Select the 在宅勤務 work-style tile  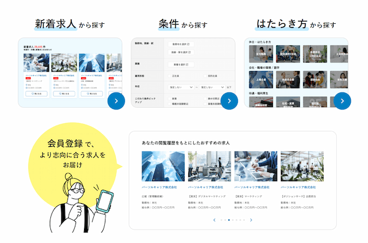261,54
